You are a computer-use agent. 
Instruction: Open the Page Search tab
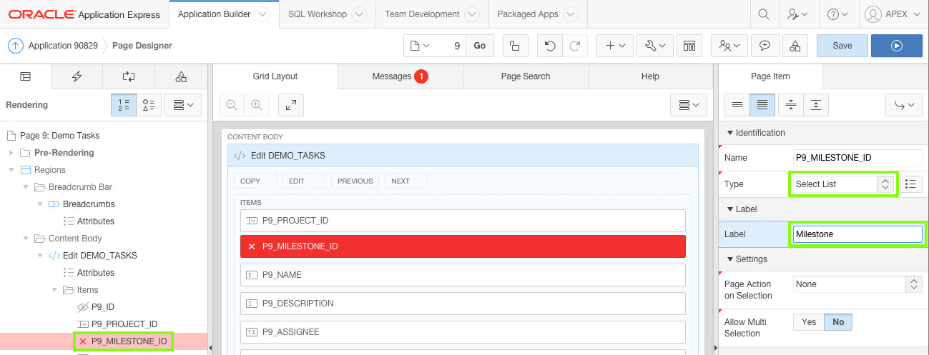[526, 76]
